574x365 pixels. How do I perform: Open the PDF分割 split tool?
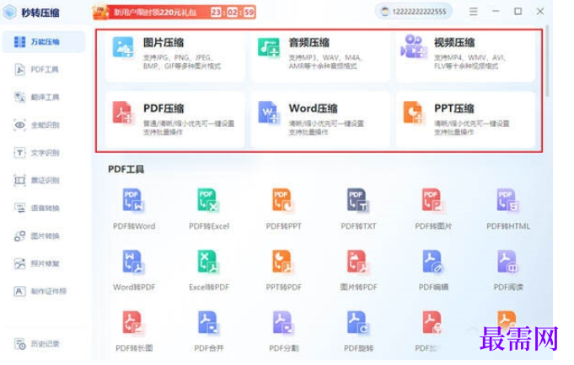click(284, 331)
